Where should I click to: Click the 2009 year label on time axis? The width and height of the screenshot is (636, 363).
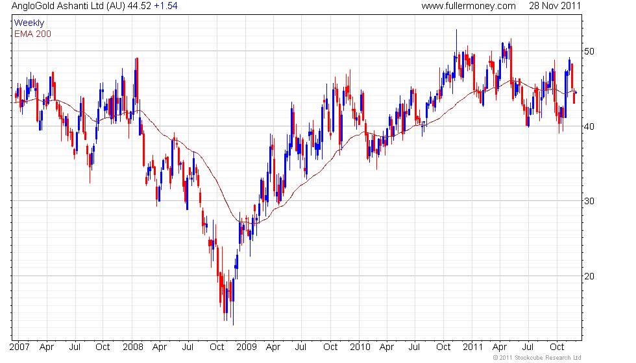pyautogui.click(x=247, y=347)
